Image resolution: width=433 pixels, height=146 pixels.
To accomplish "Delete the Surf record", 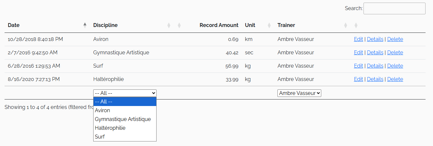I will point(395,66).
